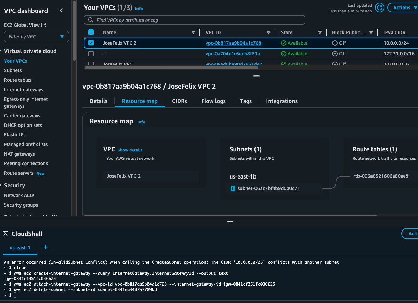Viewport: 418px width, 303px height.
Task: Open the Filter by VPC dropdown
Action: (37, 37)
